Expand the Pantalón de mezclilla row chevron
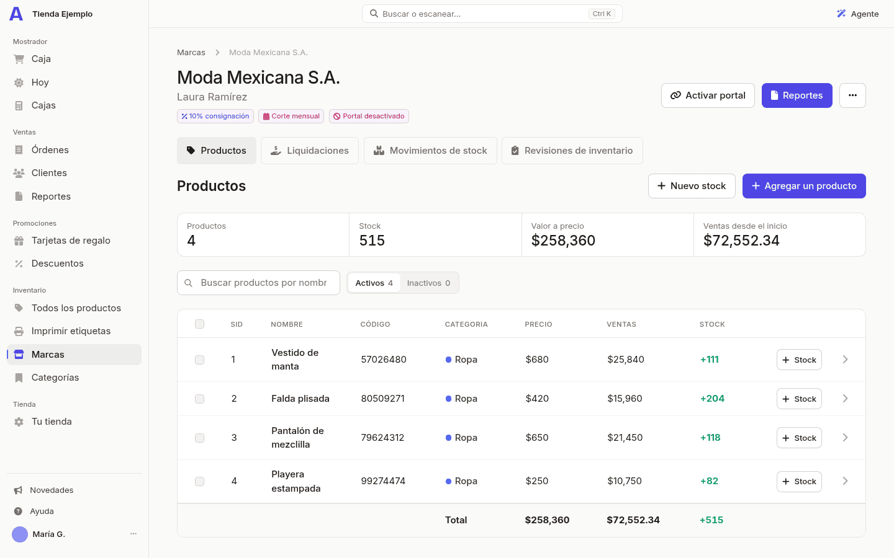The height and width of the screenshot is (558, 894). click(x=845, y=438)
